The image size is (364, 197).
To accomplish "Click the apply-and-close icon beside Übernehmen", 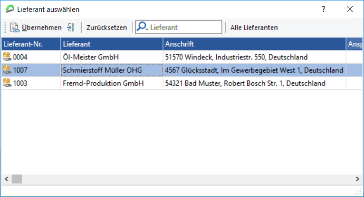I will 71,28.
